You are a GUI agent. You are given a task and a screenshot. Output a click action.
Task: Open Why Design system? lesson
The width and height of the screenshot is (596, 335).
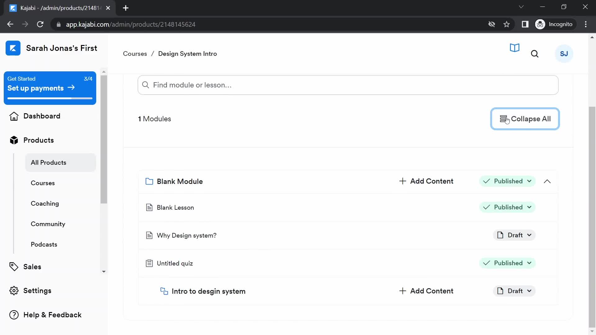pyautogui.click(x=187, y=235)
